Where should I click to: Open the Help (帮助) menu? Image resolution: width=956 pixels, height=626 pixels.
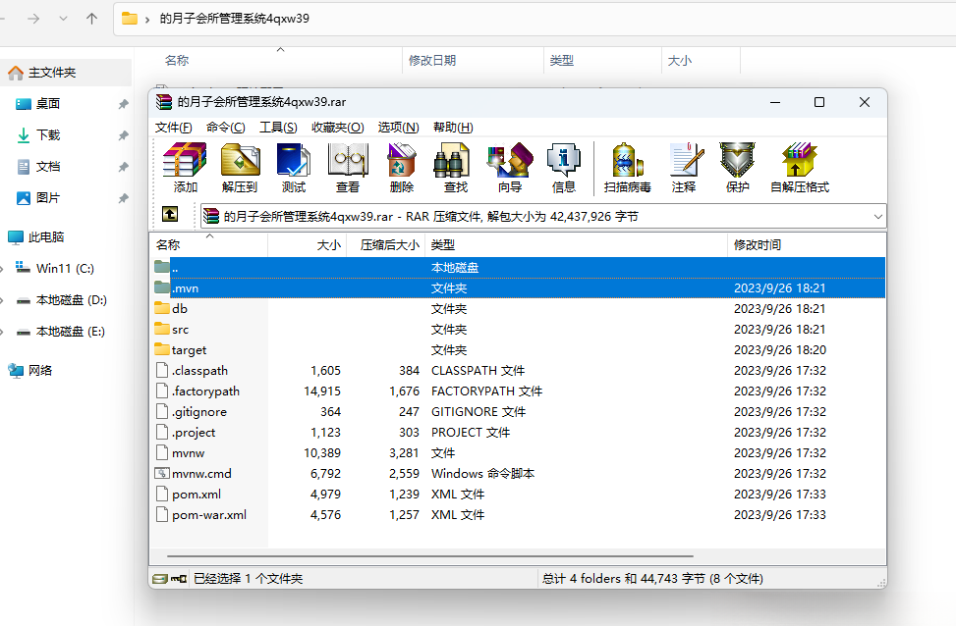coord(453,128)
